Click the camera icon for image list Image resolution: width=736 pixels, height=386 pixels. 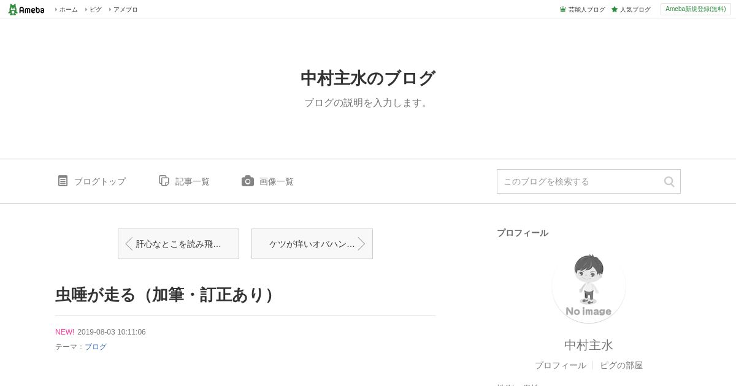248,181
